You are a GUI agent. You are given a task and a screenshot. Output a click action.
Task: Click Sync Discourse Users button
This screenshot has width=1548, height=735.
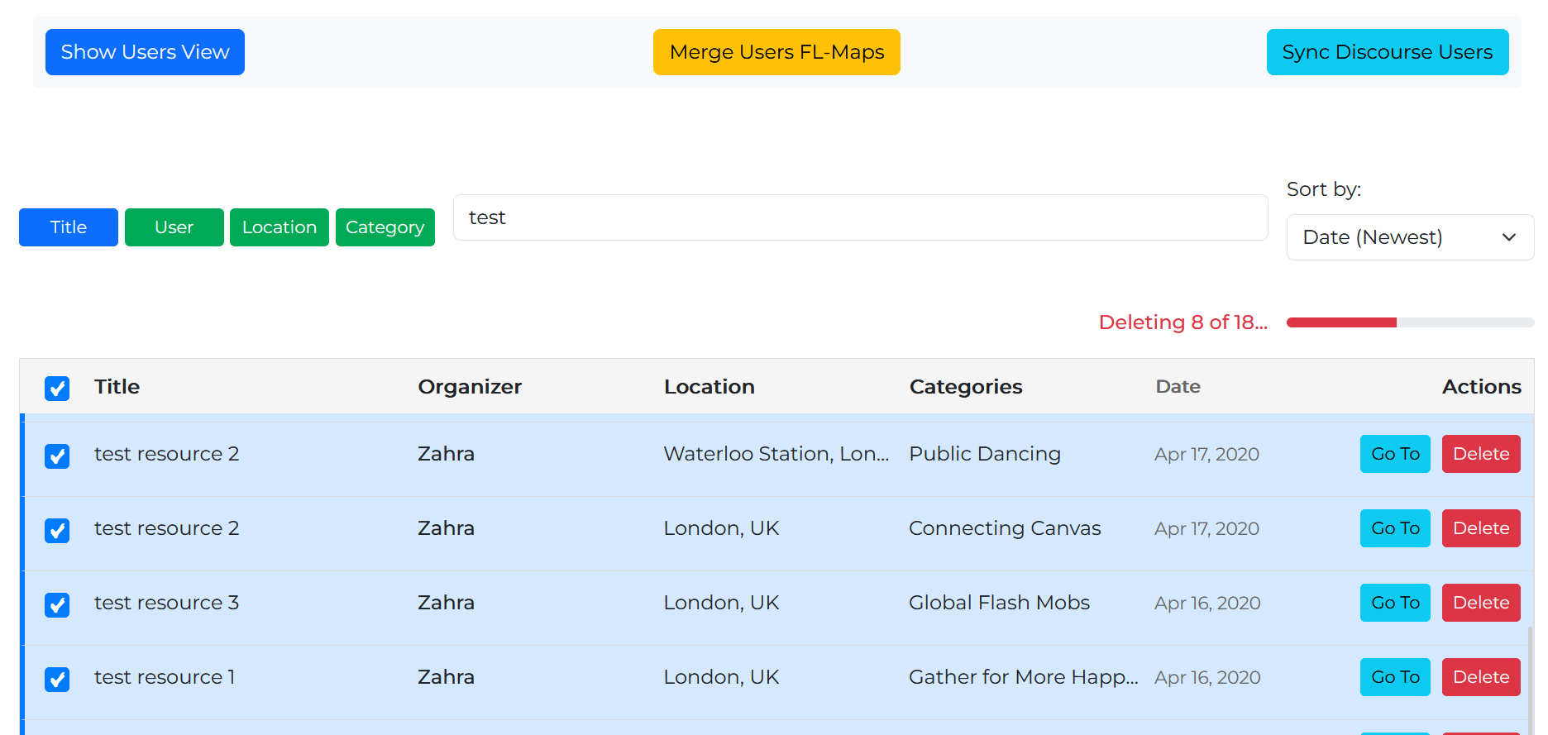point(1387,52)
